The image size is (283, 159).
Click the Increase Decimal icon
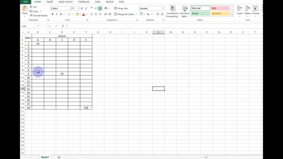pos(158,14)
